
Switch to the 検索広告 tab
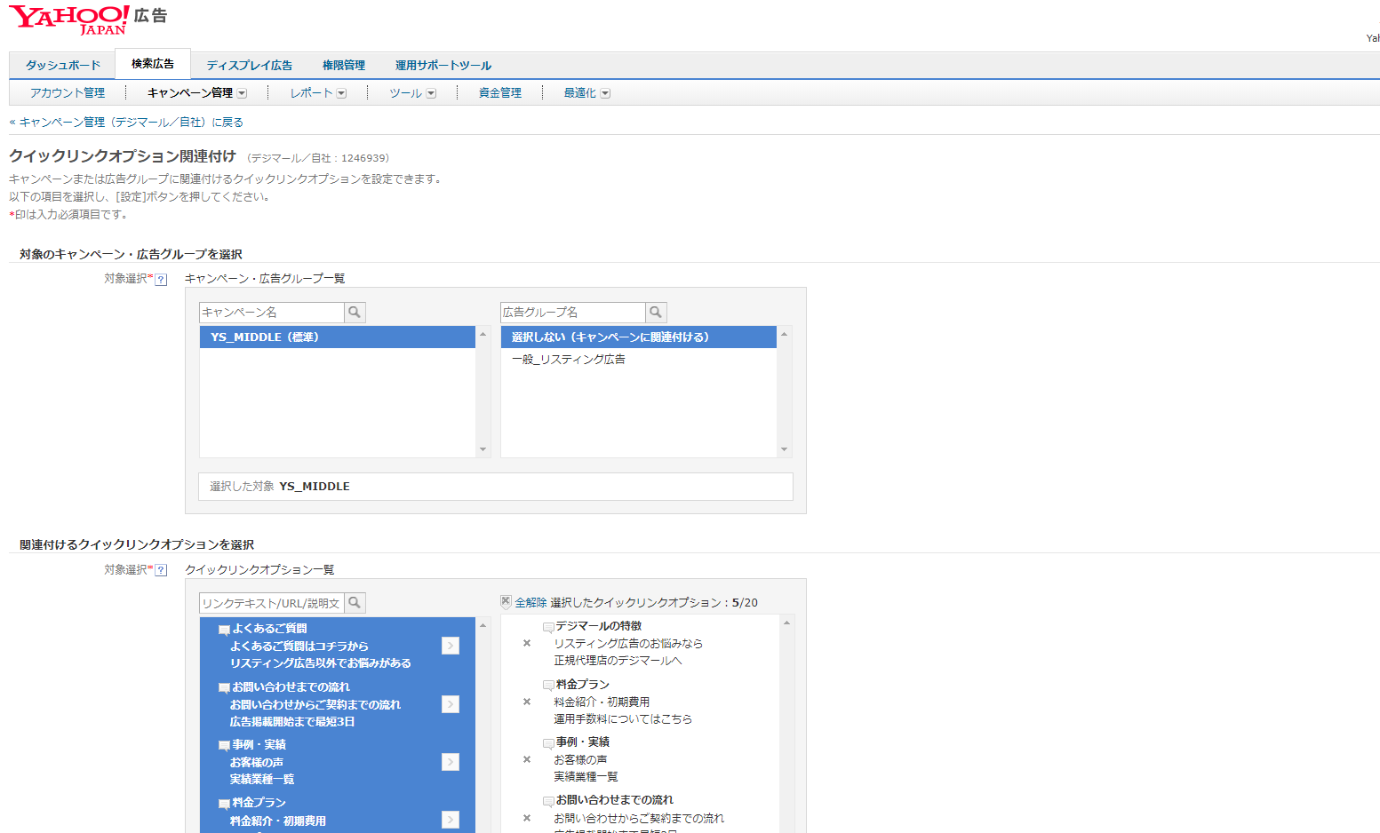(153, 64)
